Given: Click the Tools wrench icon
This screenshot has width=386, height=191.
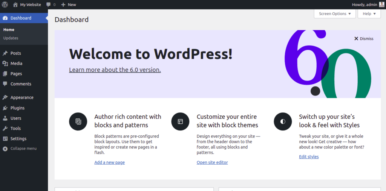Looking at the screenshot, I should [5, 128].
